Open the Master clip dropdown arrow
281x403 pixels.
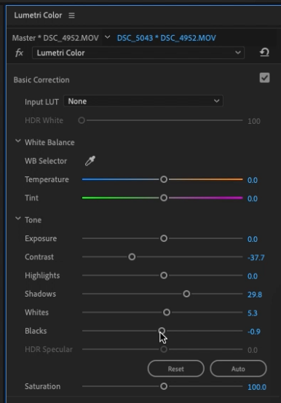click(107, 37)
